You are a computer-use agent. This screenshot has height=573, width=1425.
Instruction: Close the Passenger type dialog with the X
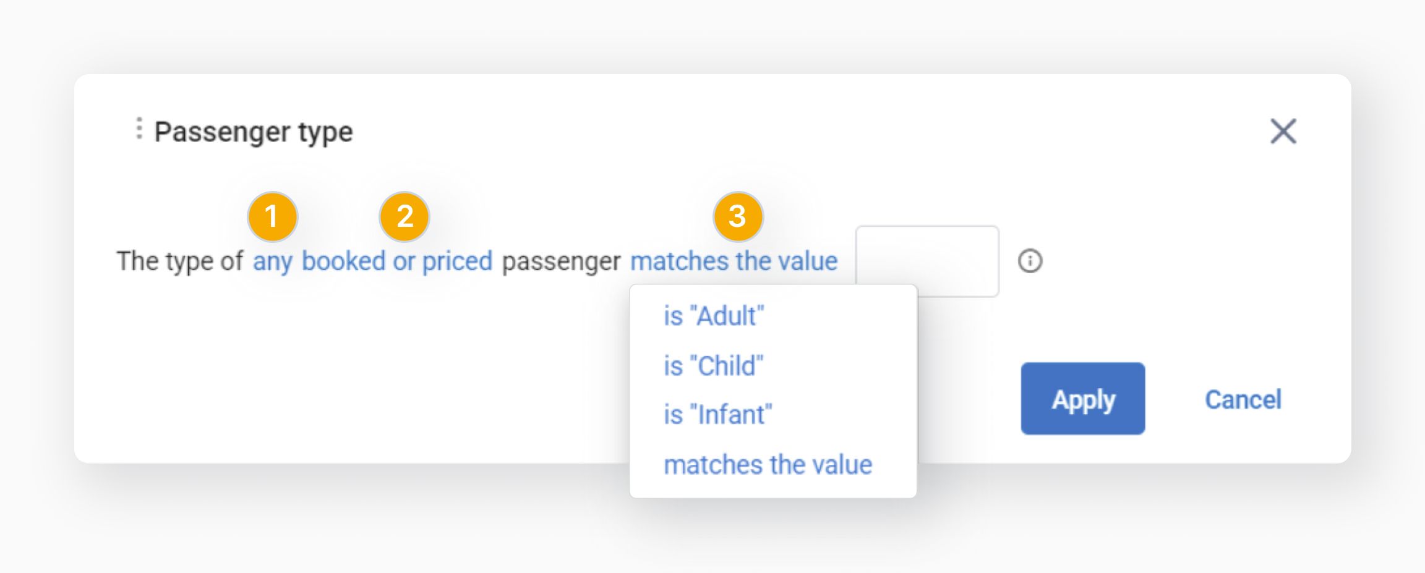[1284, 130]
